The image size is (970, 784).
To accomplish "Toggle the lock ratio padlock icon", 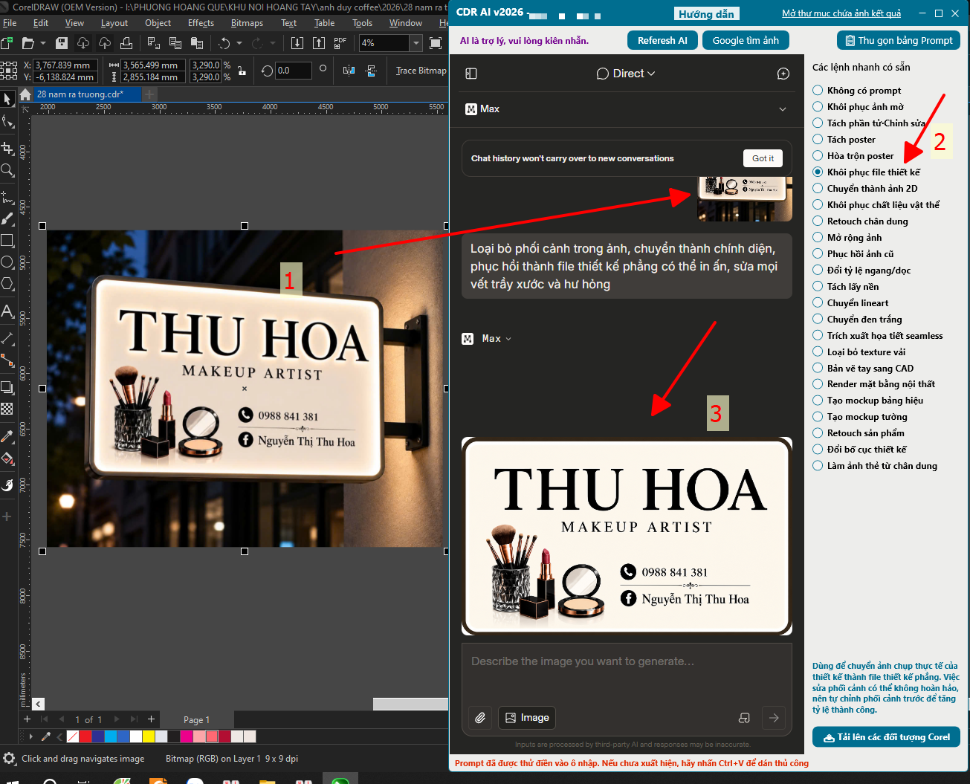I will 242,71.
